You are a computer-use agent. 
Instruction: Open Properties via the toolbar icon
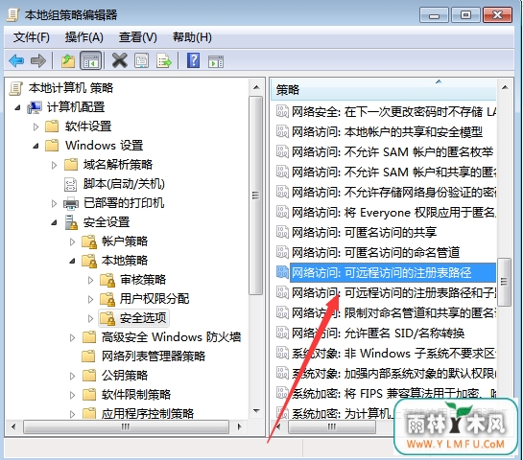pos(142,61)
